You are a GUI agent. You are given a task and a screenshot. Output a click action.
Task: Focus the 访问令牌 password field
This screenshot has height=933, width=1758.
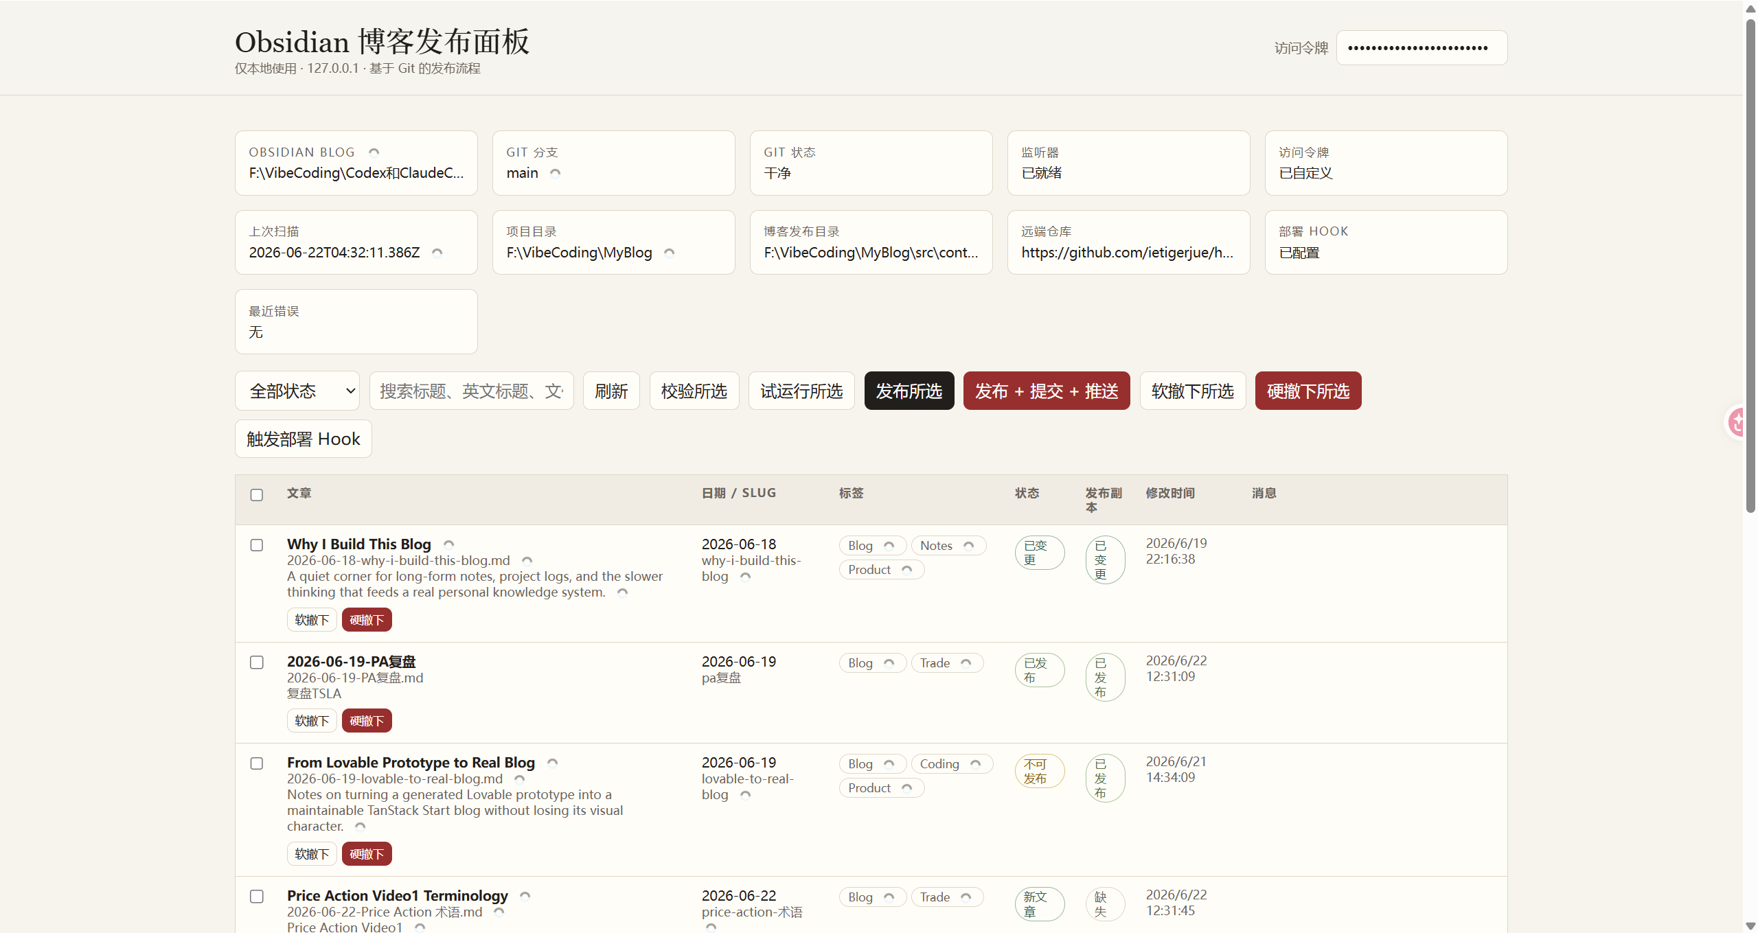(x=1422, y=47)
